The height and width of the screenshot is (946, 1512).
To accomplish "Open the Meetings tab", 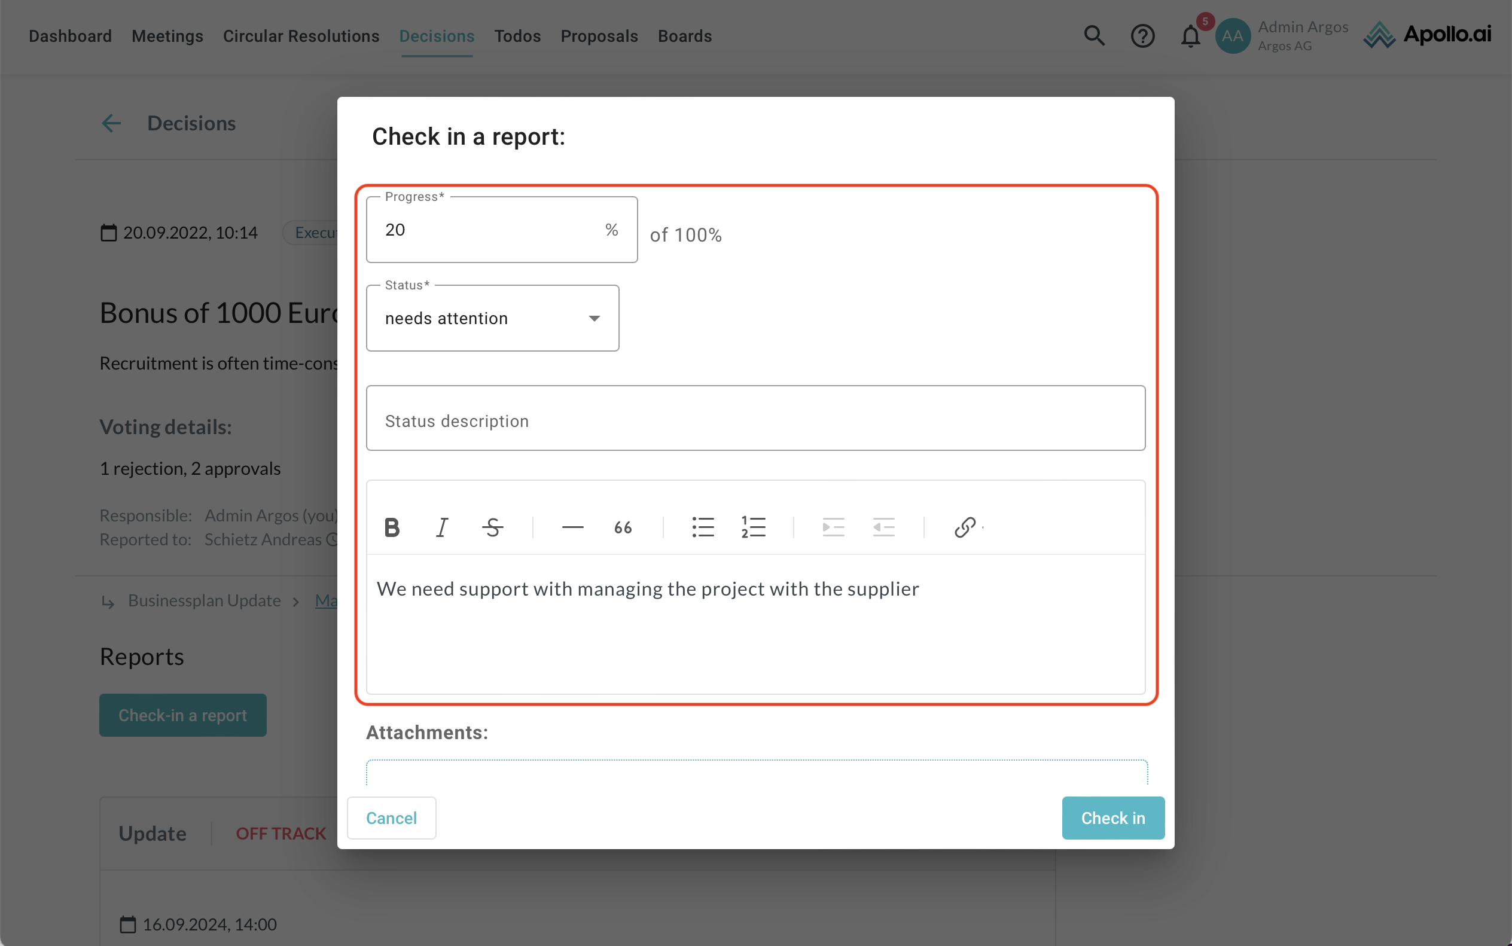I will 167,36.
